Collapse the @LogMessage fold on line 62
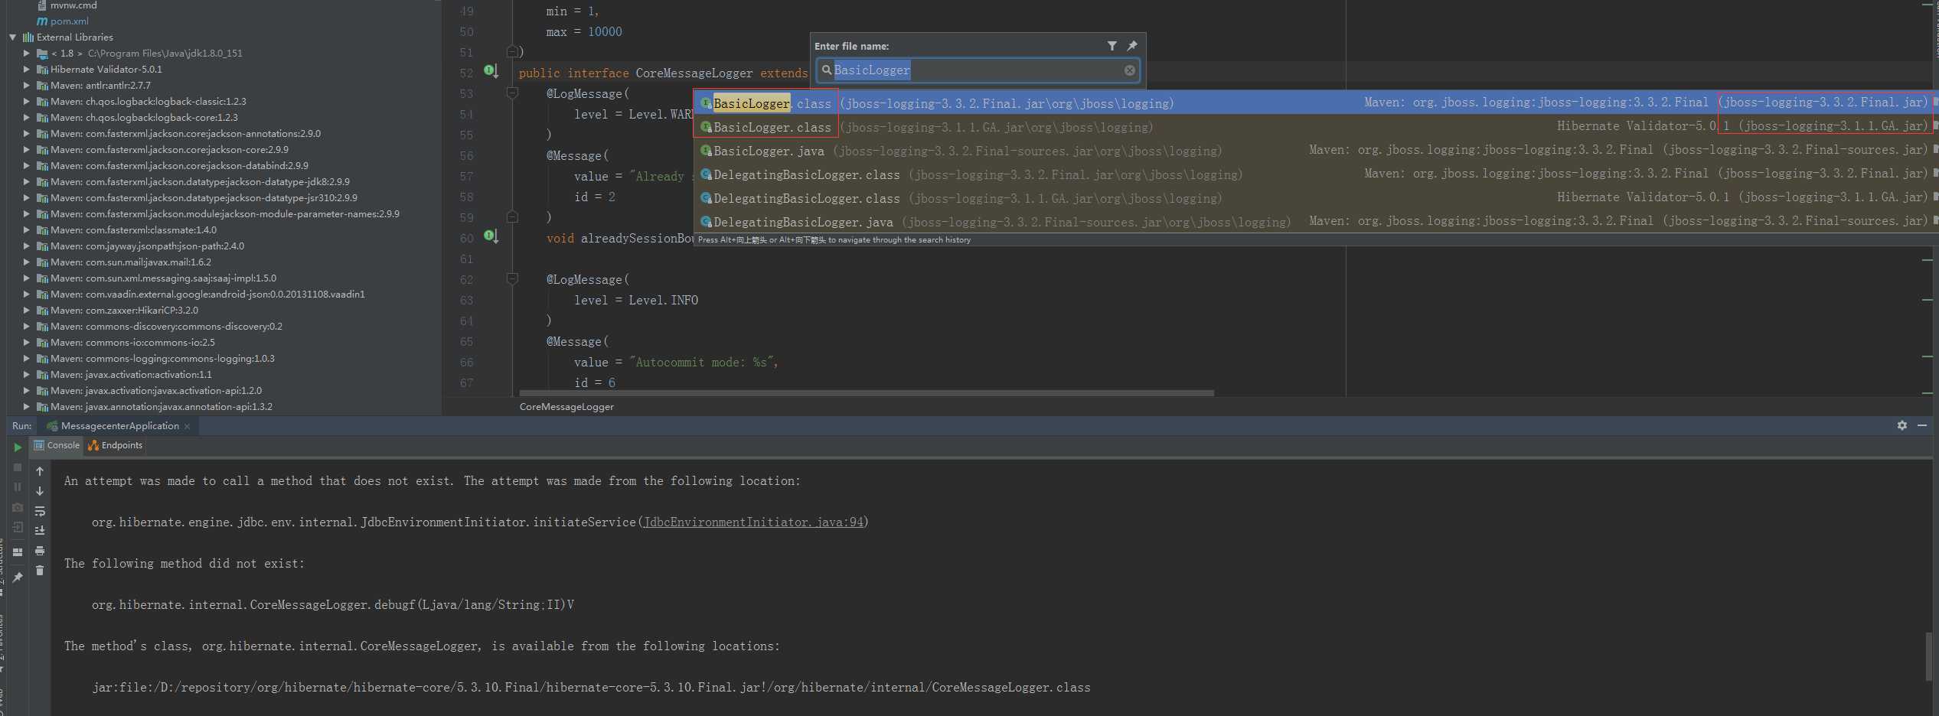Image resolution: width=1939 pixels, height=716 pixels. [x=512, y=279]
